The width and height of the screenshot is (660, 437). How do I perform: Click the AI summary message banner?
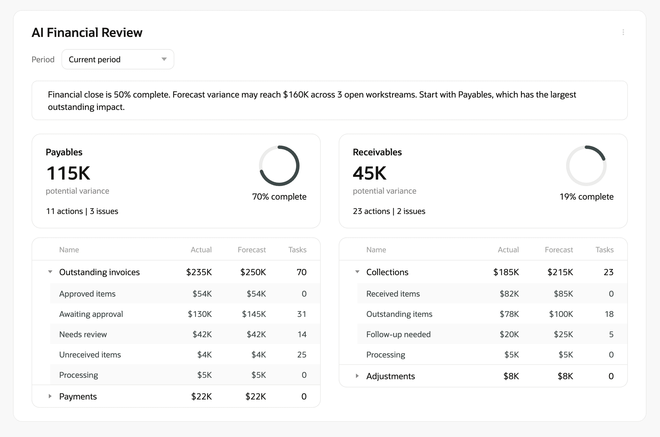coord(330,100)
